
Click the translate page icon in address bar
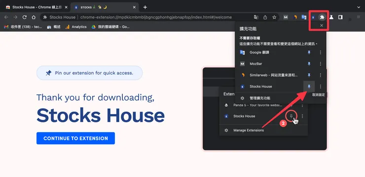tap(256, 17)
